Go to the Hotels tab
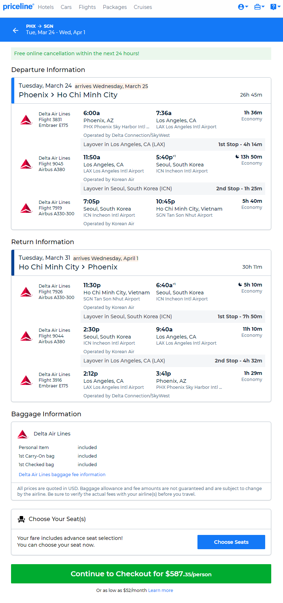Image resolution: width=283 pixels, height=603 pixels. click(x=46, y=7)
